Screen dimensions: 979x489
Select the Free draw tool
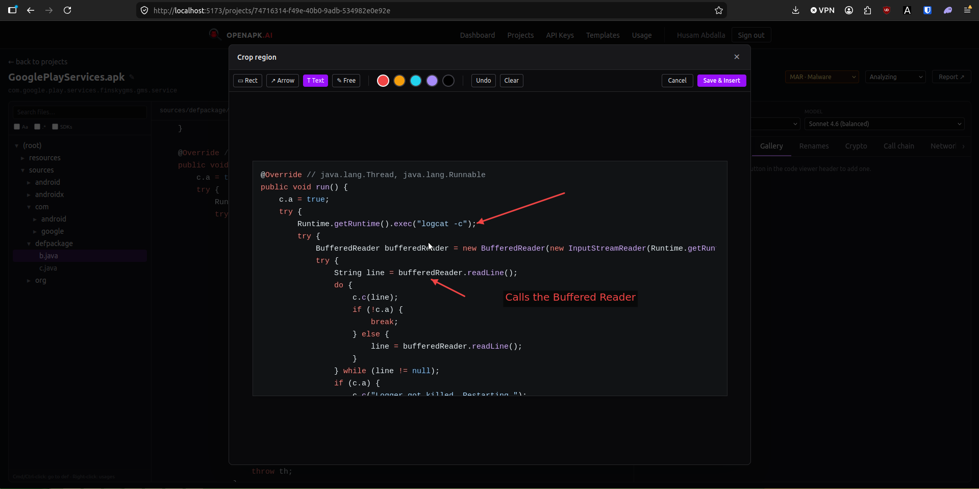(x=346, y=81)
